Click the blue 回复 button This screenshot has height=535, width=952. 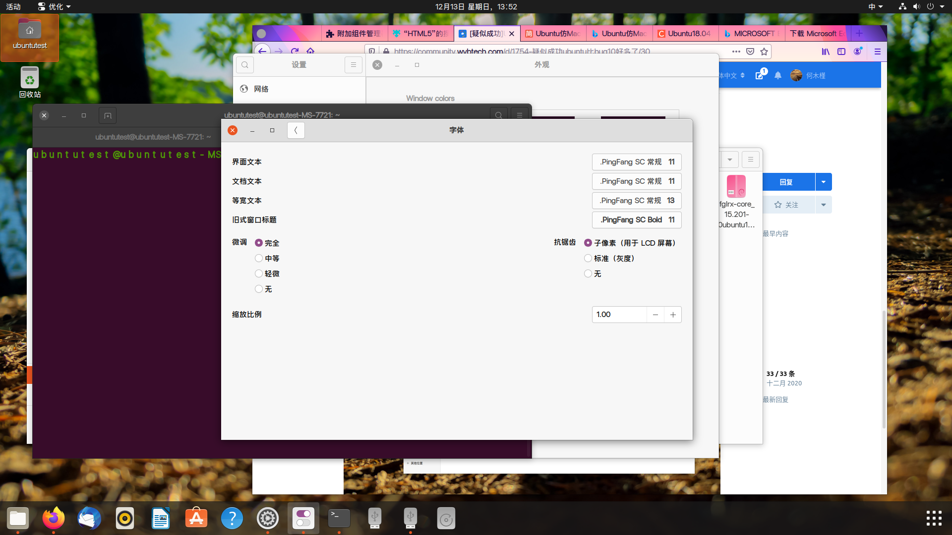point(786,182)
